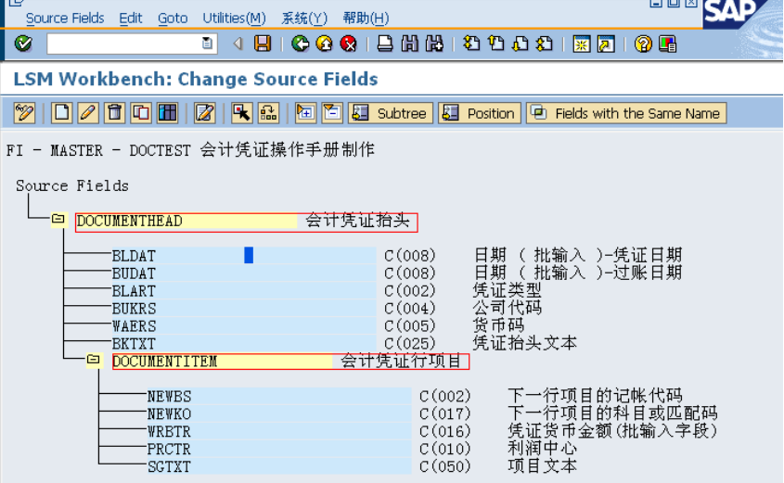Viewport: 784px width, 483px height.
Task: Click the Display/Change toggle pencil-glasses icon
Action: tap(24, 113)
